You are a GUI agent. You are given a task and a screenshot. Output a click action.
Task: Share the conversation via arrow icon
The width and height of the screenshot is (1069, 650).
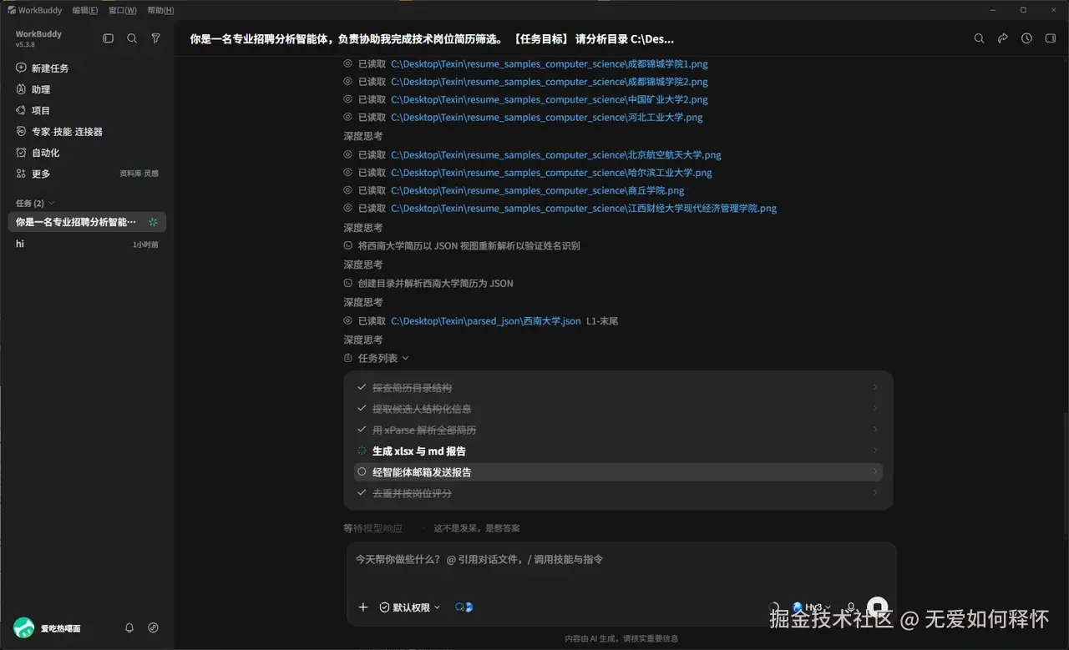(1003, 38)
